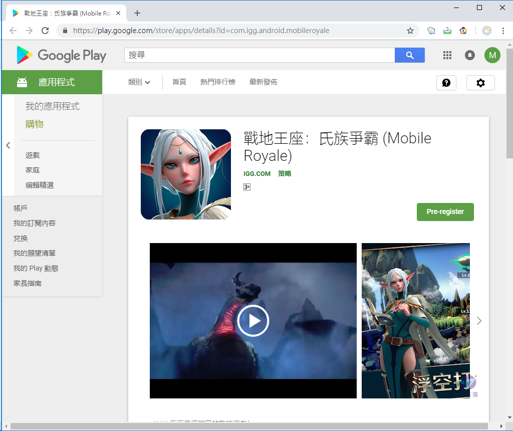Play the game trailer video
Viewport: 513px width, 431px height.
253,321
